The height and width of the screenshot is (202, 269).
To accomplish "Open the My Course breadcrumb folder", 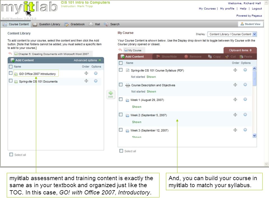I will point(133,50).
